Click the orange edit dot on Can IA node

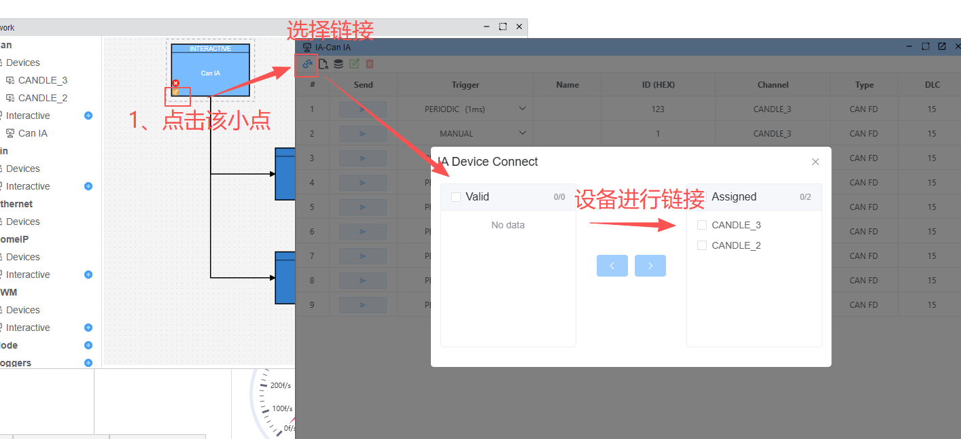click(x=175, y=92)
